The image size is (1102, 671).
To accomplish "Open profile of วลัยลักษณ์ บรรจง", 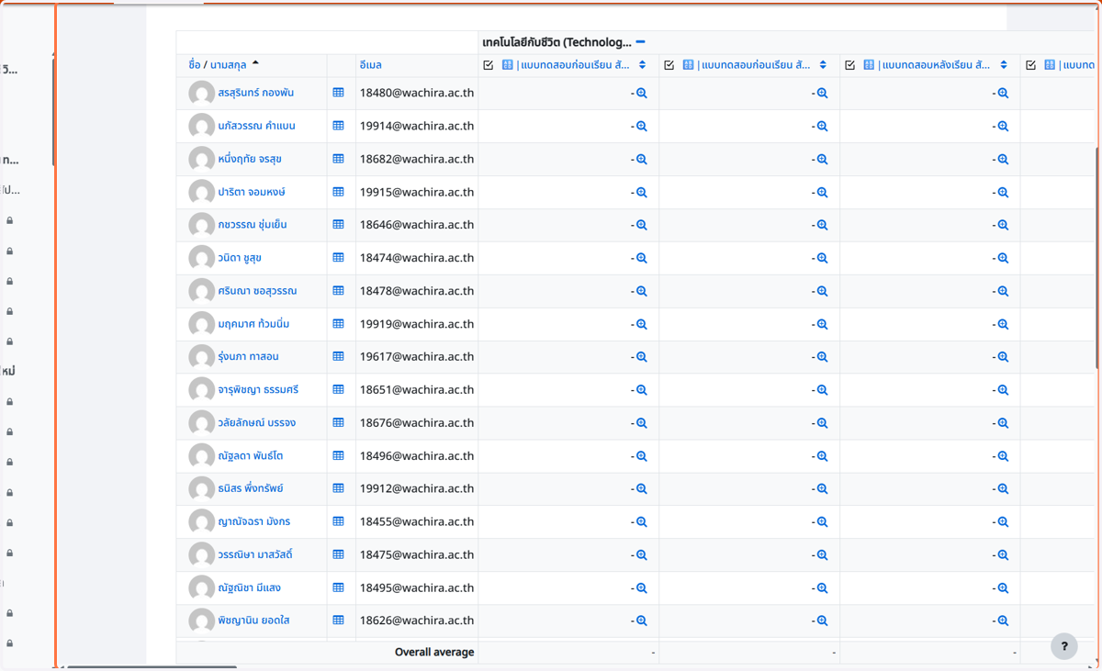I will tap(257, 423).
